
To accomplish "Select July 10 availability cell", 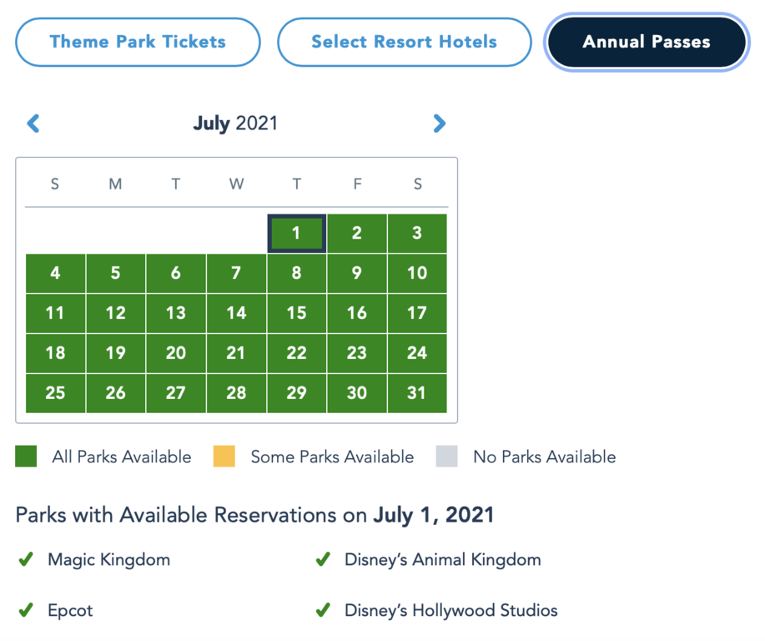I will click(x=417, y=274).
